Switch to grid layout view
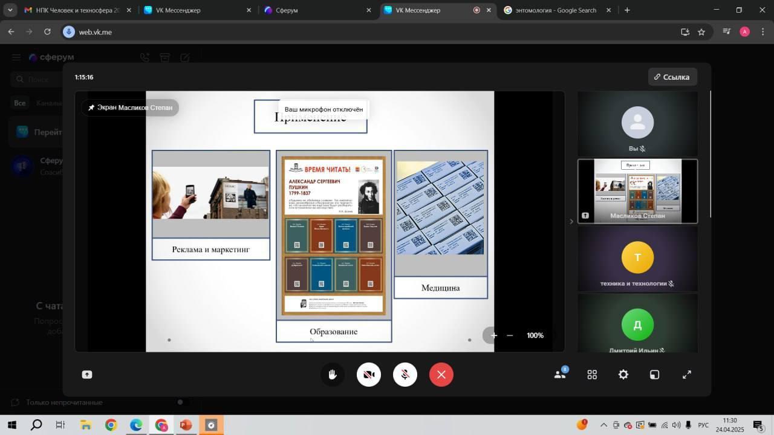The height and width of the screenshot is (435, 774). point(592,375)
